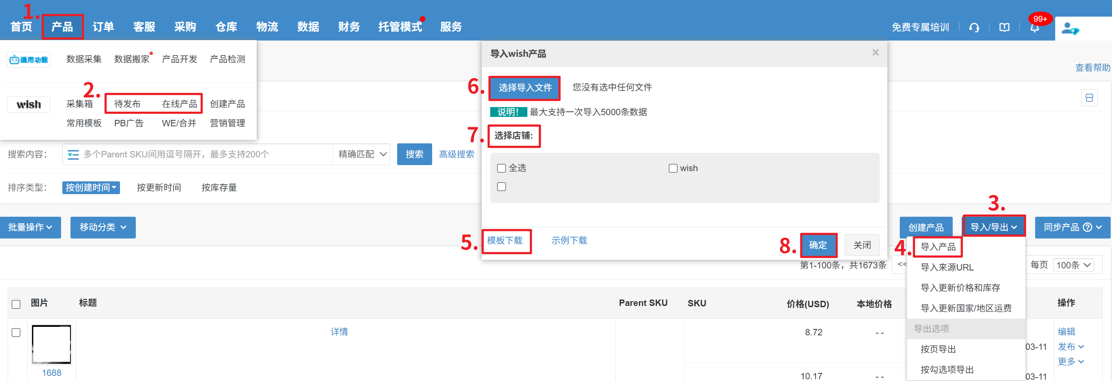Open the 订单 menu in top navigation

point(103,27)
